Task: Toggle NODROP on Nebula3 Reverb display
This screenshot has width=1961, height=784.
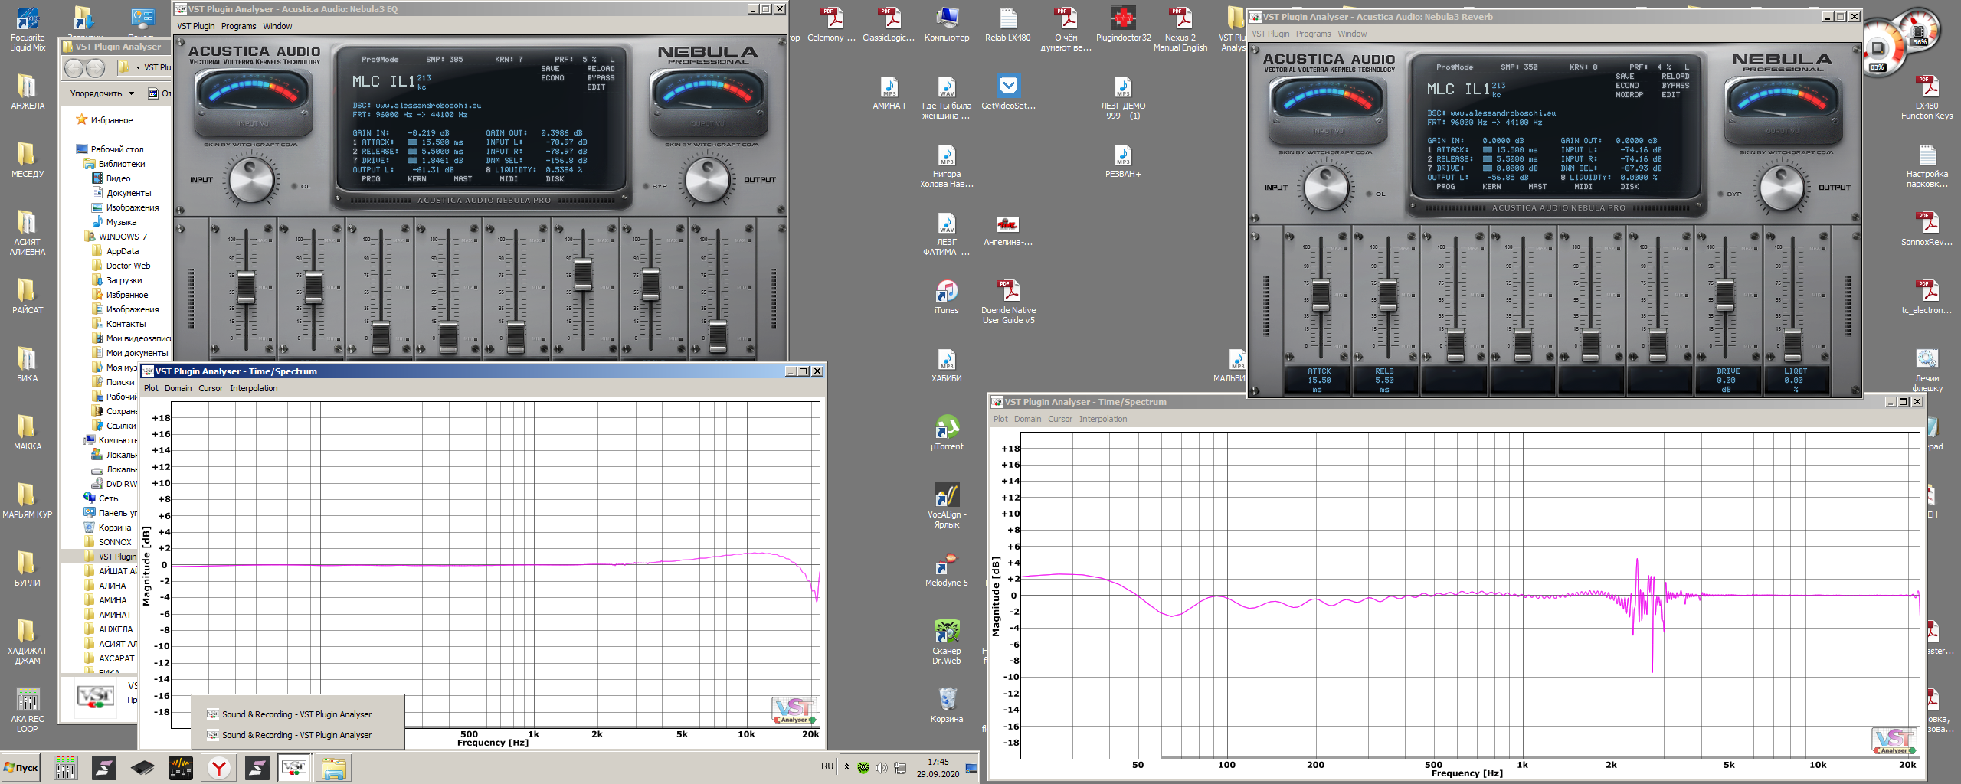Action: [1629, 95]
